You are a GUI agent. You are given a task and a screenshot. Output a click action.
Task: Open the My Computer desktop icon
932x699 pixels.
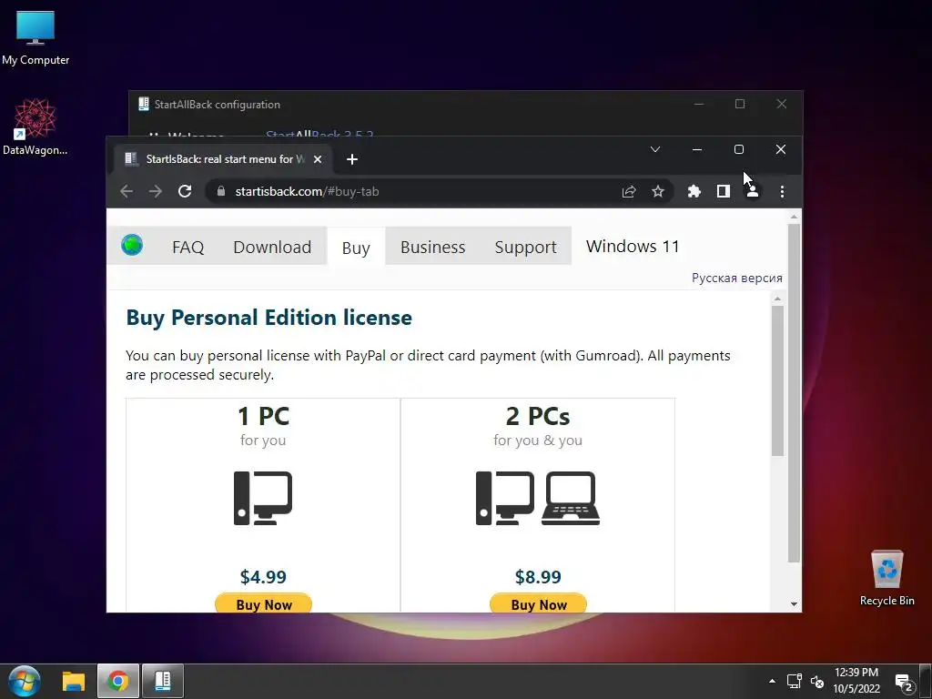click(x=35, y=38)
